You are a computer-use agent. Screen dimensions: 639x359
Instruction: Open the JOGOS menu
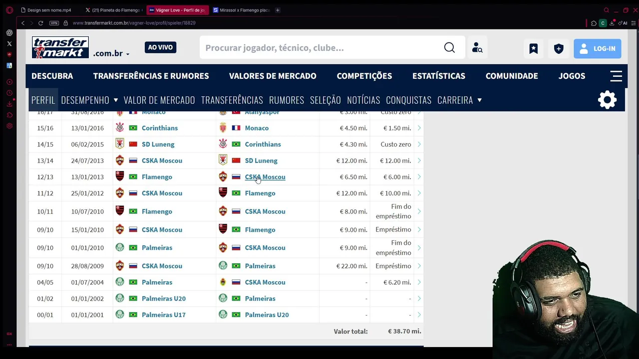(572, 76)
